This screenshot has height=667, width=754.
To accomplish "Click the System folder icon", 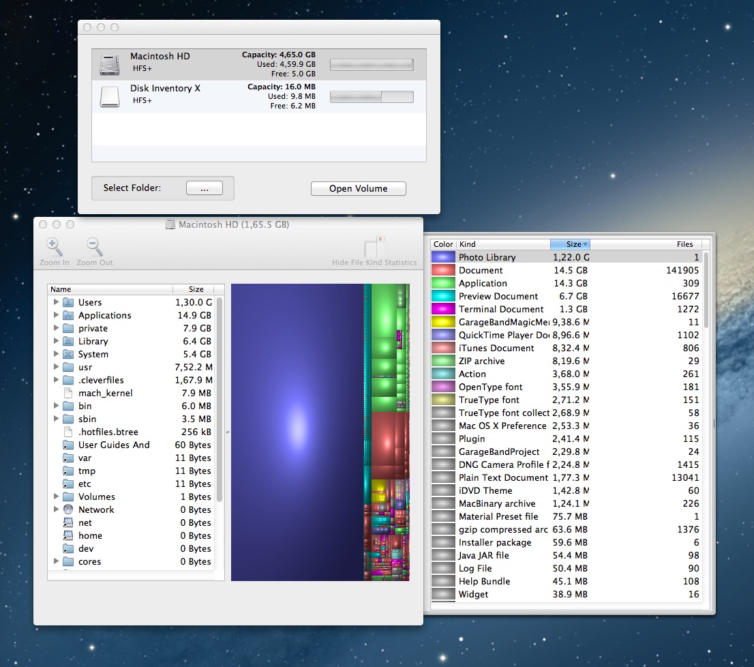I will [x=68, y=355].
